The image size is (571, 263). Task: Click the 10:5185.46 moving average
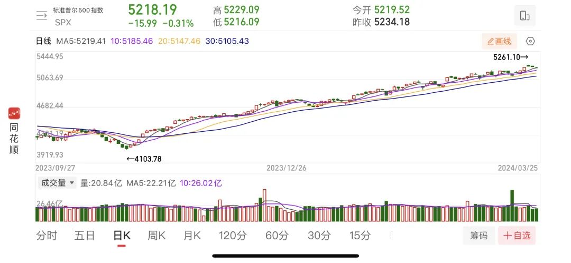(132, 41)
